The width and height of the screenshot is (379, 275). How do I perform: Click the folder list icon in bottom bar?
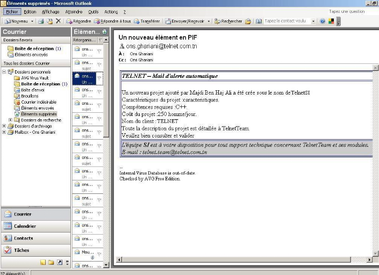pyautogui.click(x=51, y=263)
